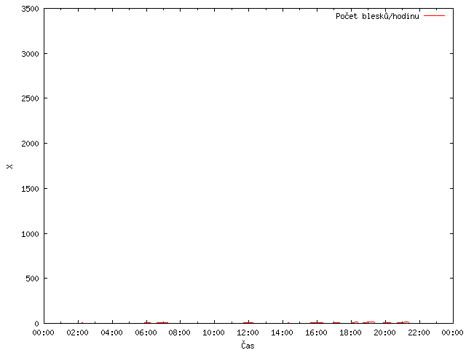466x350 pixels.
Task: Click the y-axis value 2500
Action: coord(31,98)
